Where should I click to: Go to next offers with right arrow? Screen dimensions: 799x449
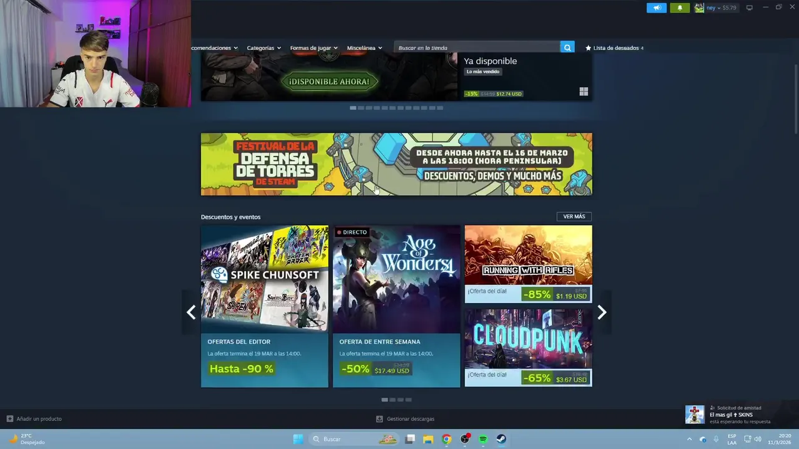(602, 312)
